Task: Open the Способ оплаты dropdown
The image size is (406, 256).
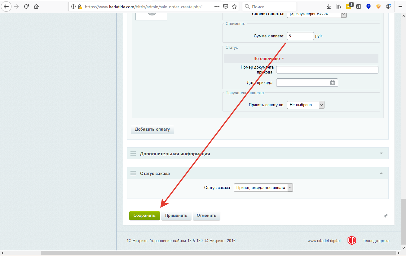Action: pyautogui.click(x=316, y=14)
